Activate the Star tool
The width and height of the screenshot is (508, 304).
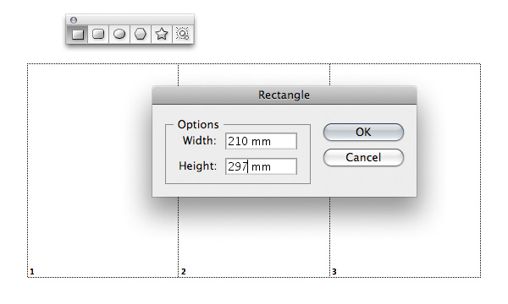tap(162, 35)
